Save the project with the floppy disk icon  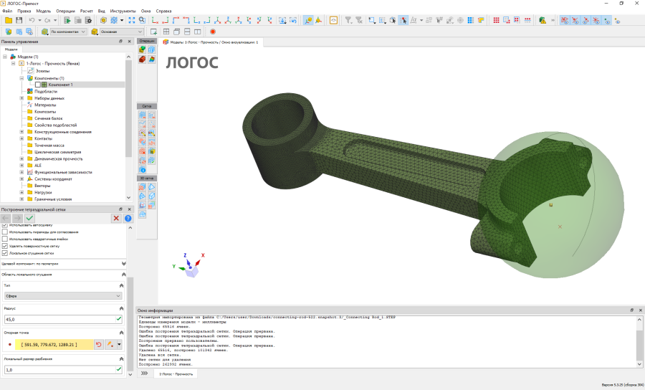(19, 20)
